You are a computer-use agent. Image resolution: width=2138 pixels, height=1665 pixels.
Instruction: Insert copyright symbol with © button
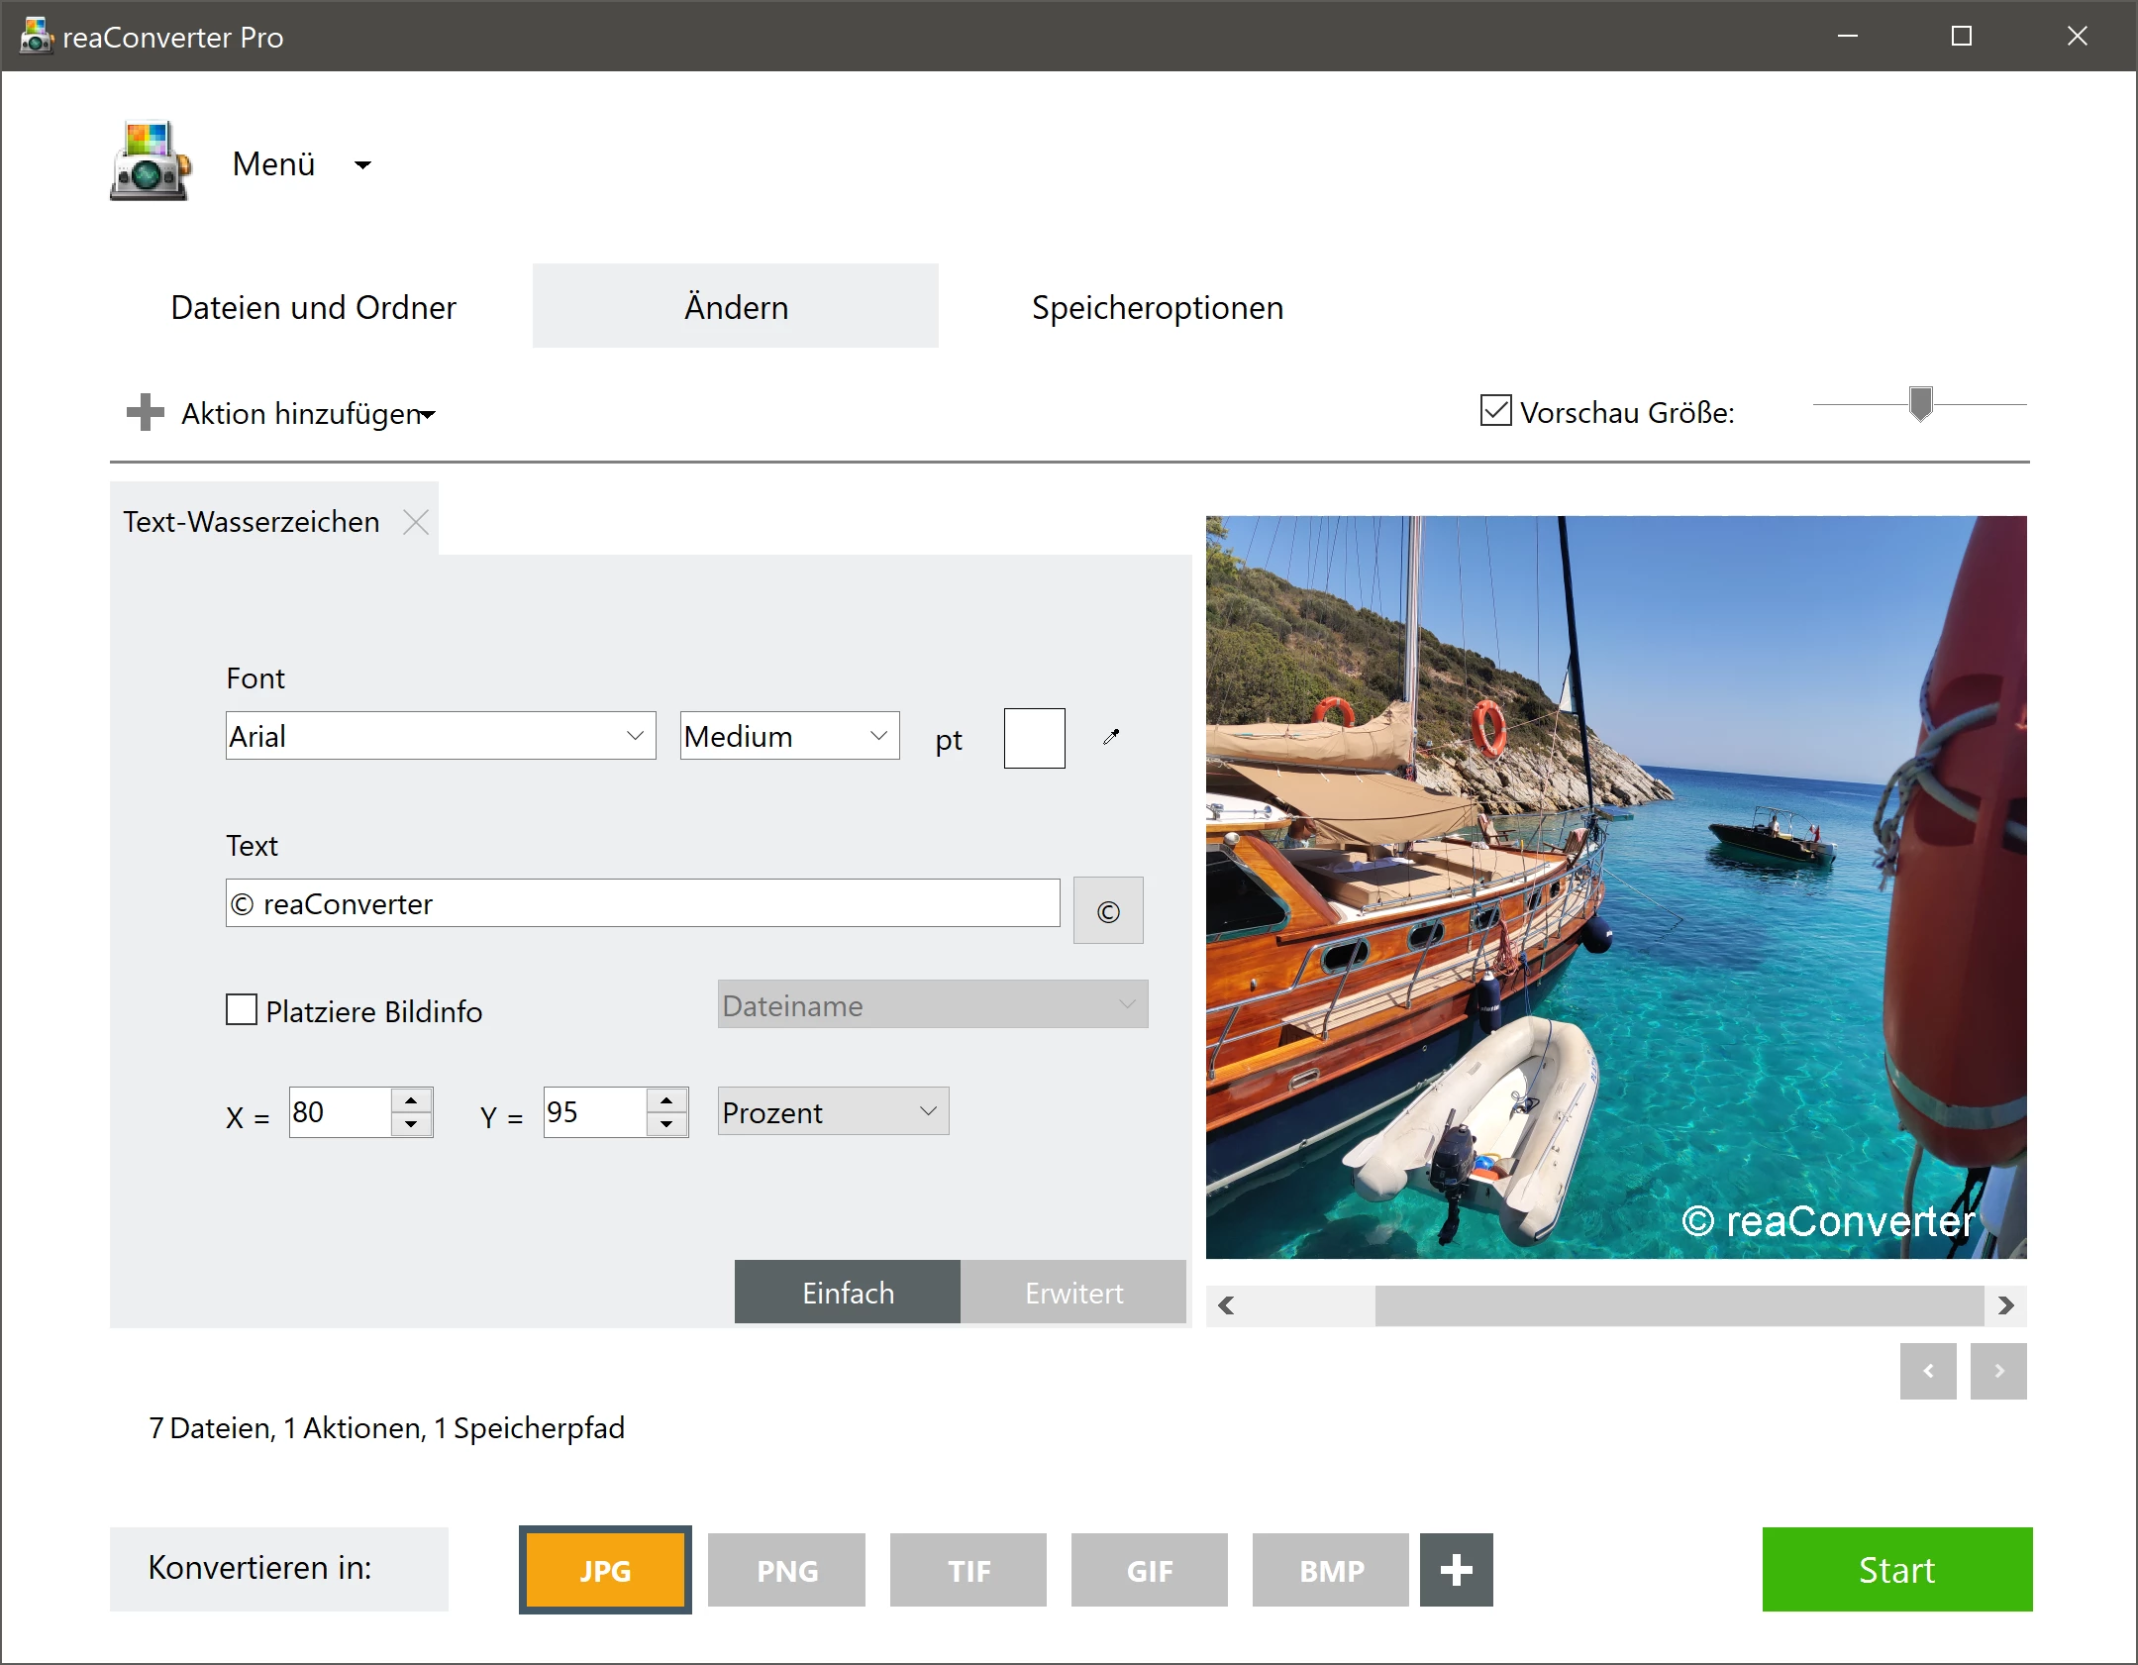point(1107,910)
